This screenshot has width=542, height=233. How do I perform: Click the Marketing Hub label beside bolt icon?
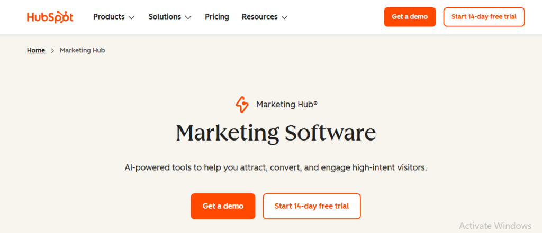(x=287, y=105)
